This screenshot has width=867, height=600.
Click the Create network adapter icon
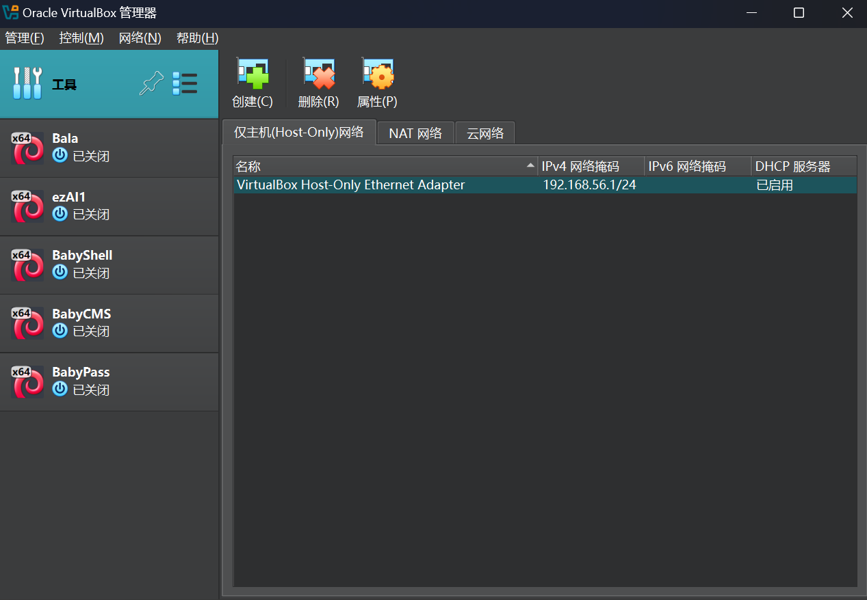252,74
